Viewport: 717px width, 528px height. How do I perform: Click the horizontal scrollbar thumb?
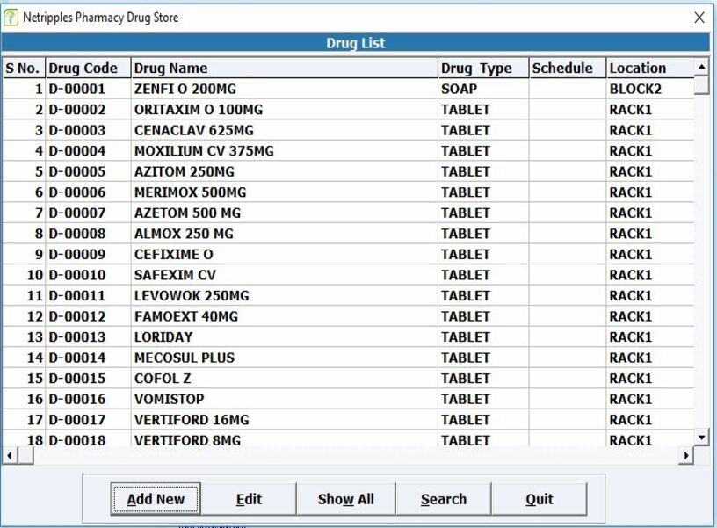coord(25,455)
